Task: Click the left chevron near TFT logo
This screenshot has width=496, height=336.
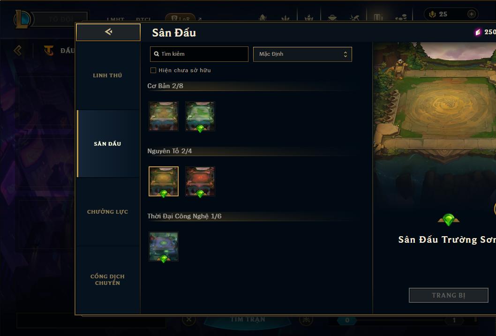Action: click(x=18, y=50)
